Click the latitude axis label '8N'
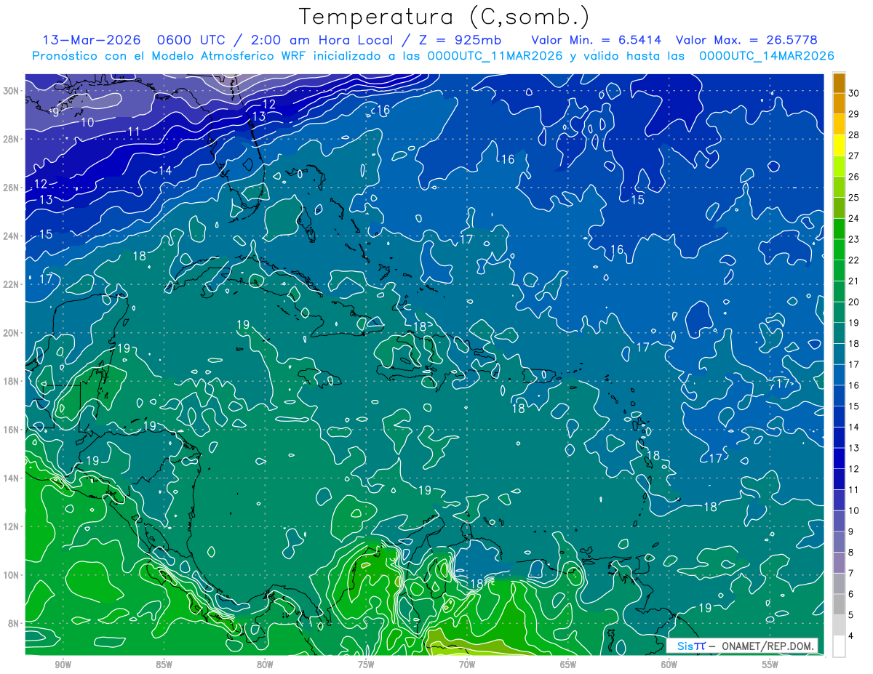 (14, 623)
